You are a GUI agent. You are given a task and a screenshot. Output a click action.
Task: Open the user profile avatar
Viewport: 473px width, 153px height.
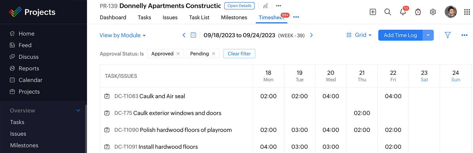coord(451,12)
